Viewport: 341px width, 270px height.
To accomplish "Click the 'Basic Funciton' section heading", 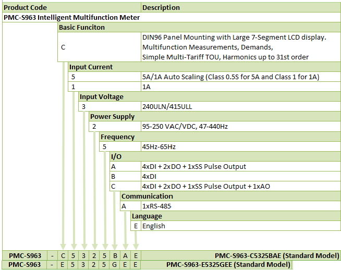I will pos(199,28).
